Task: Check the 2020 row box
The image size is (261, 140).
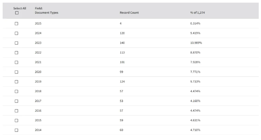Action: (16, 72)
